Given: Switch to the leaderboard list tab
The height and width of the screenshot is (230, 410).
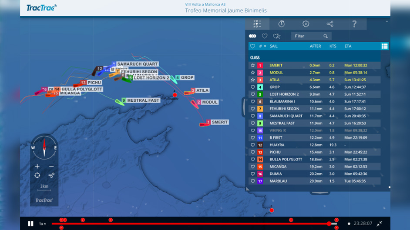Looking at the screenshot, I should point(257,24).
